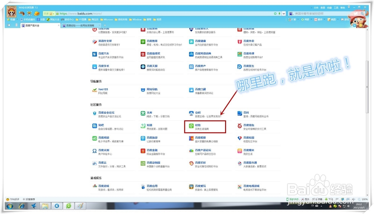Open the 百度应用 link
374x214 pixels.
(152, 186)
